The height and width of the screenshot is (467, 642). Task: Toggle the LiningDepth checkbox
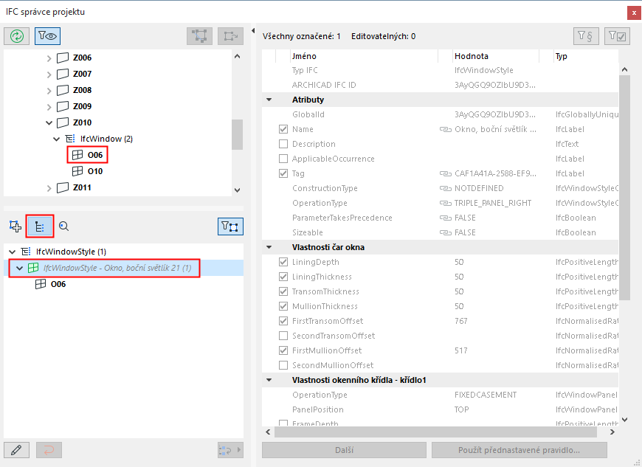pos(283,262)
